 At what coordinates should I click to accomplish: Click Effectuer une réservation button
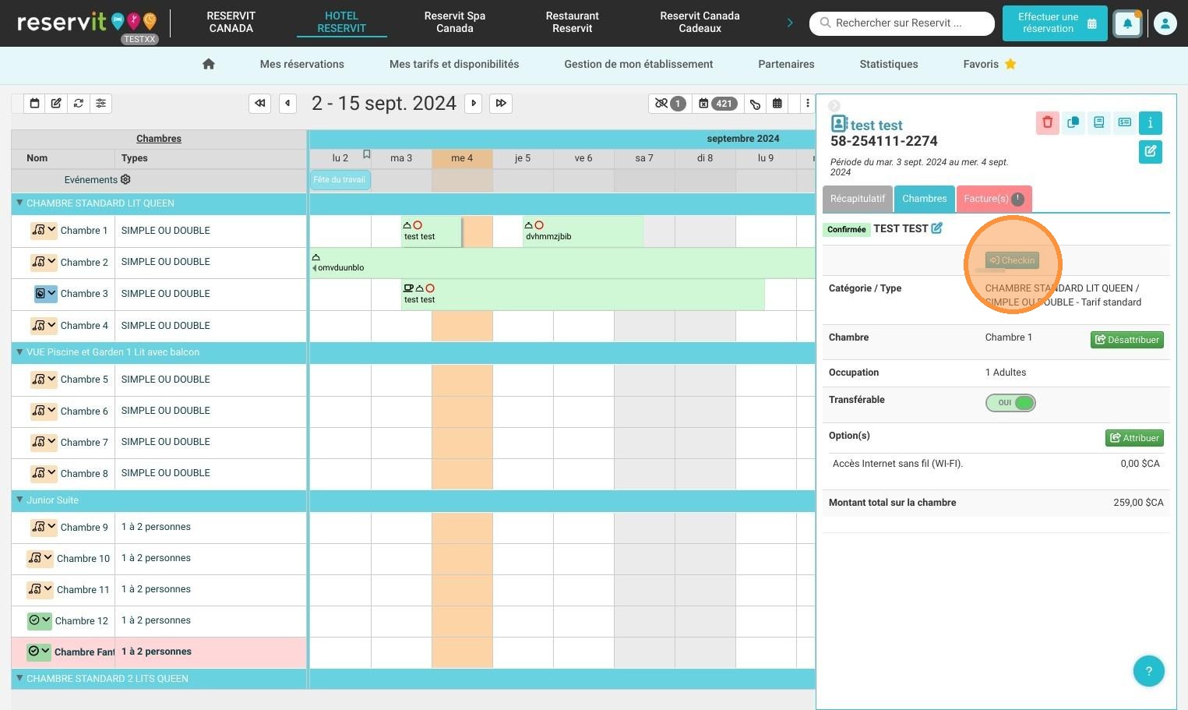click(x=1055, y=23)
